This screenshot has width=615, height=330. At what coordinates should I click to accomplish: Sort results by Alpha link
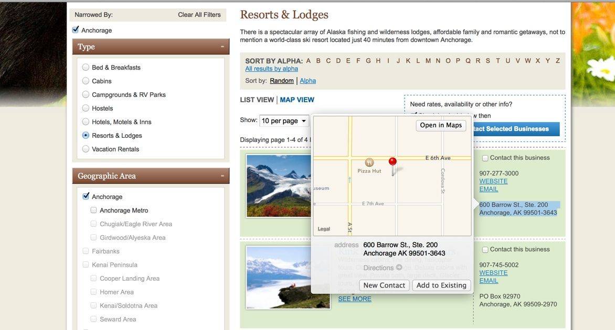coord(307,81)
